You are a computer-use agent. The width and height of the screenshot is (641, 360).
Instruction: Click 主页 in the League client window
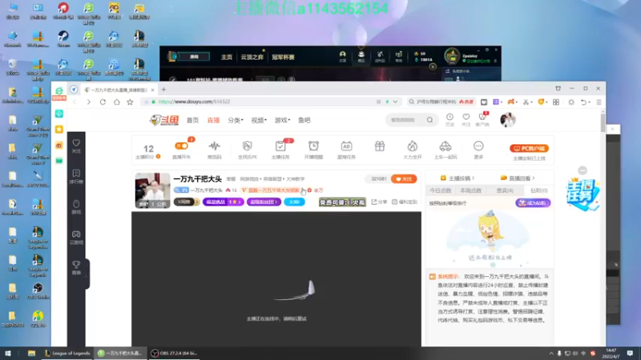[x=227, y=57]
